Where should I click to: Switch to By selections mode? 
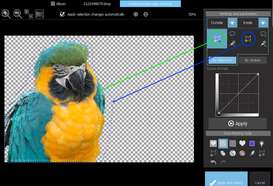(x=222, y=60)
